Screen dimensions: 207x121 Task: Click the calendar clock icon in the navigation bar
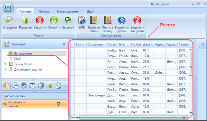(x=15, y=85)
